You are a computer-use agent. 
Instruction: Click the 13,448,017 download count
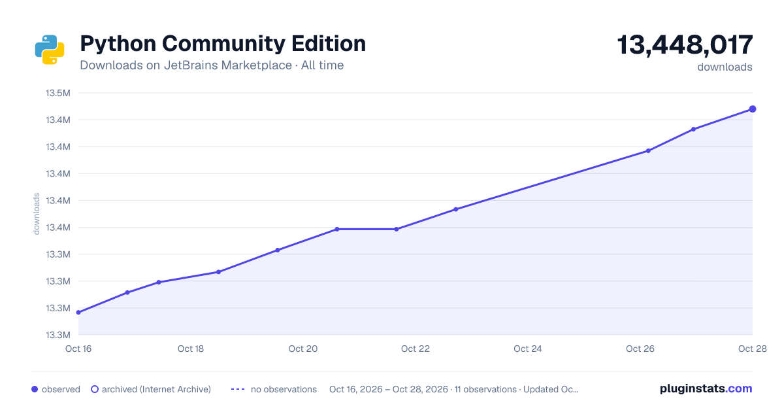pos(685,45)
